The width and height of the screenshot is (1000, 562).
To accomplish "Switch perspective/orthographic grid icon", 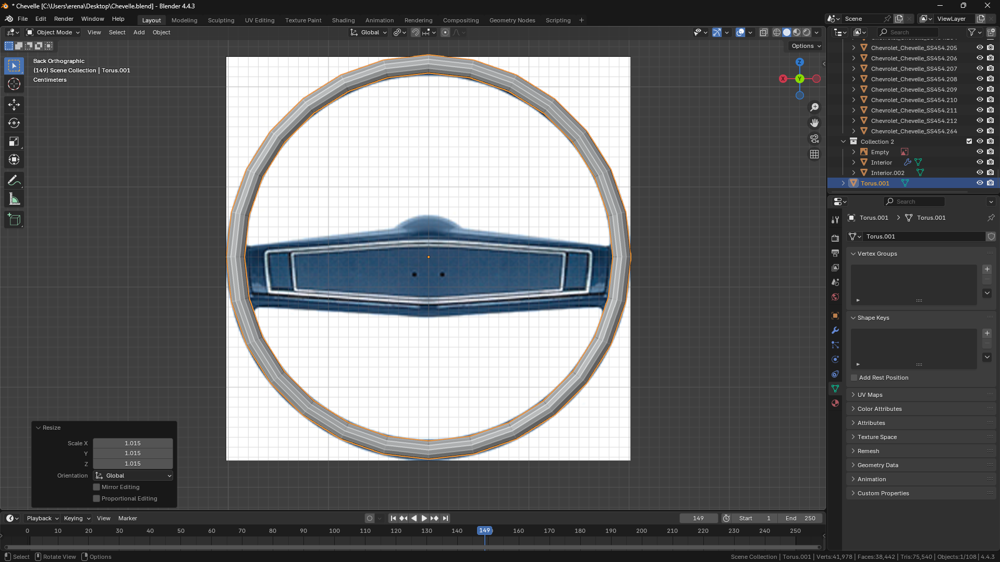I will pyautogui.click(x=814, y=154).
